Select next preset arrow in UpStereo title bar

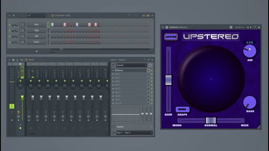251,27
